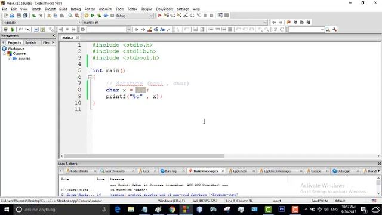Viewport: 382px width, 215px height.
Task: Click the Paste toolbar icon
Action: (x=62, y=16)
